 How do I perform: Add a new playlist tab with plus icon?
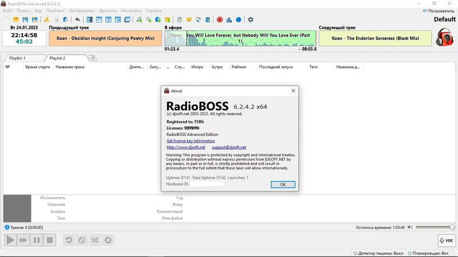tap(93, 58)
